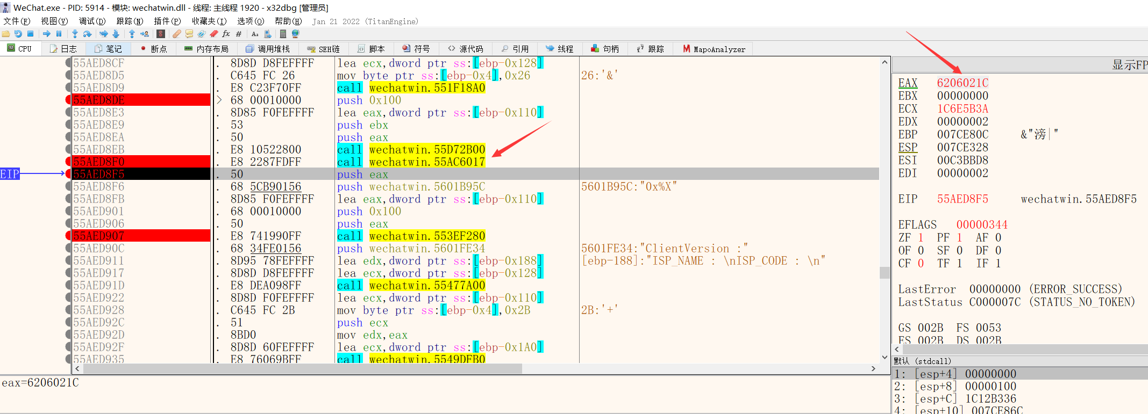1148x414 pixels.
Task: Open the calculator icon
Action: click(x=283, y=34)
